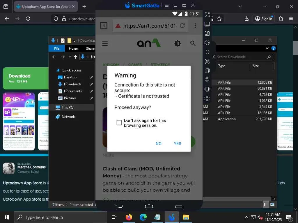Open the SmartGaGa title bar hamburger menu
The width and height of the screenshot is (298, 223).
tap(167, 6)
